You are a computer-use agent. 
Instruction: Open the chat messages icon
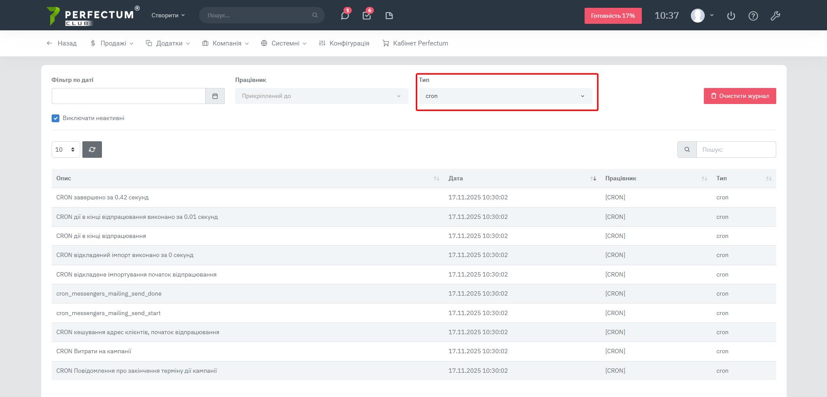[x=345, y=16]
